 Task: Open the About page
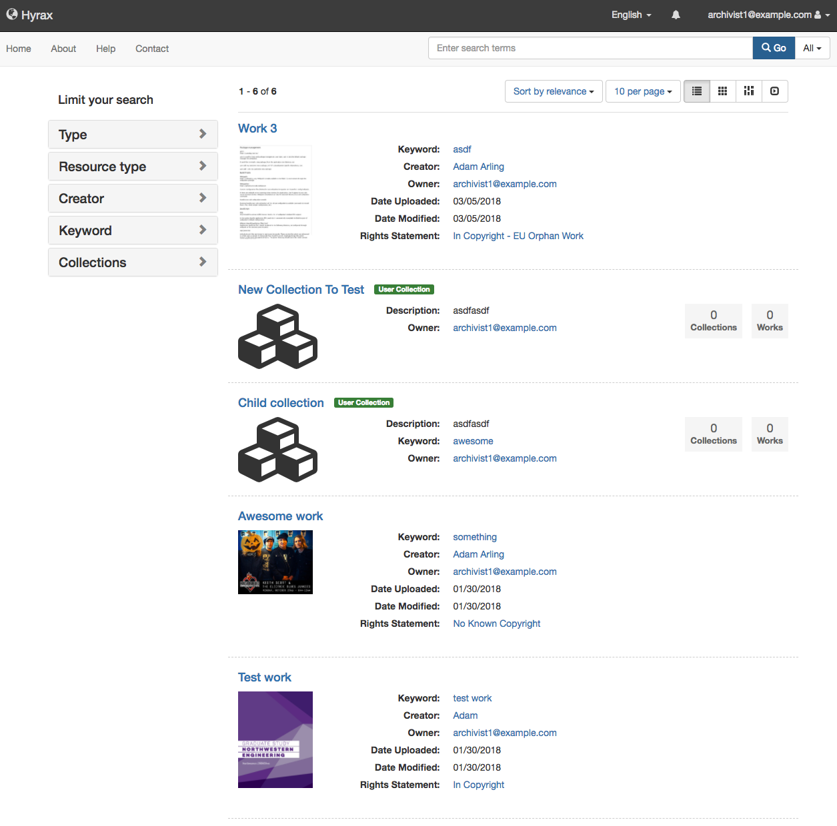(63, 49)
